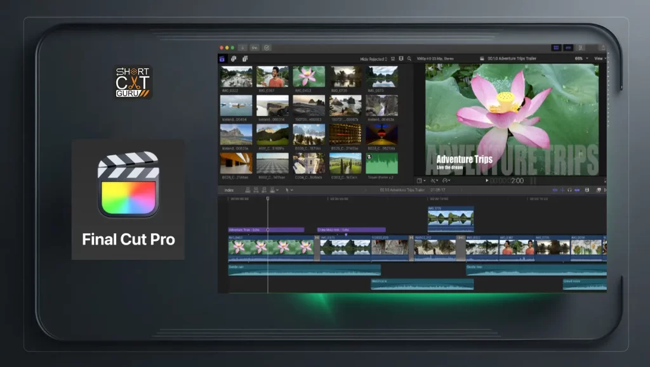Select the Crowd noise audio clip
The image size is (650, 367).
[585, 284]
